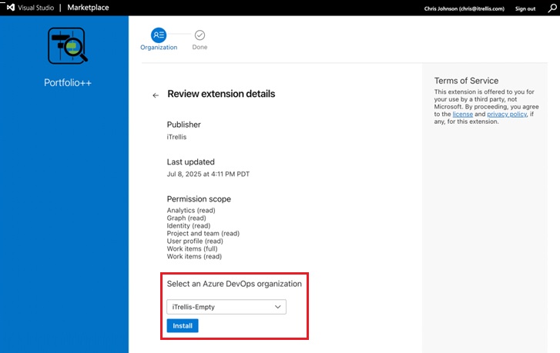
Task: Click the 'Permission scope' heading
Action: pos(199,199)
